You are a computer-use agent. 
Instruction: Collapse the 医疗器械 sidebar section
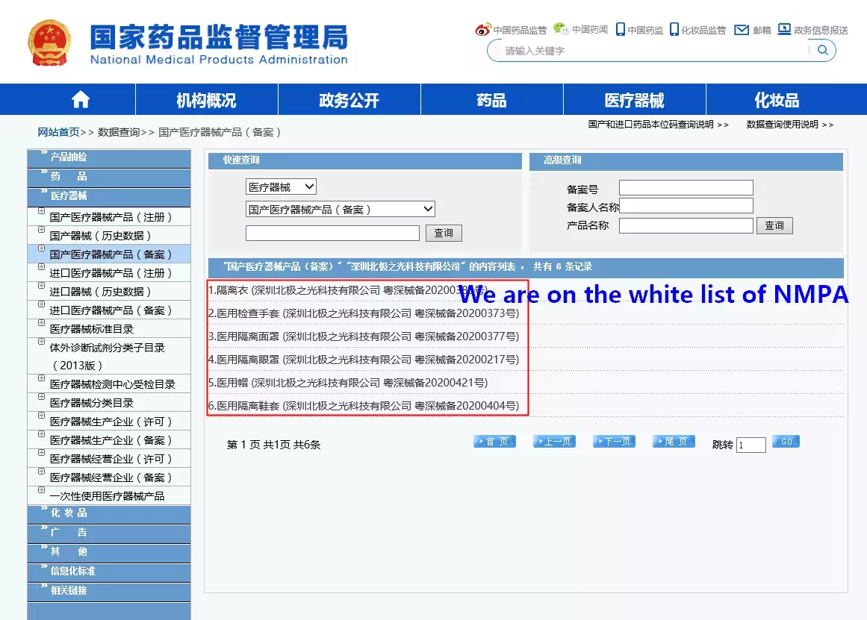(109, 195)
